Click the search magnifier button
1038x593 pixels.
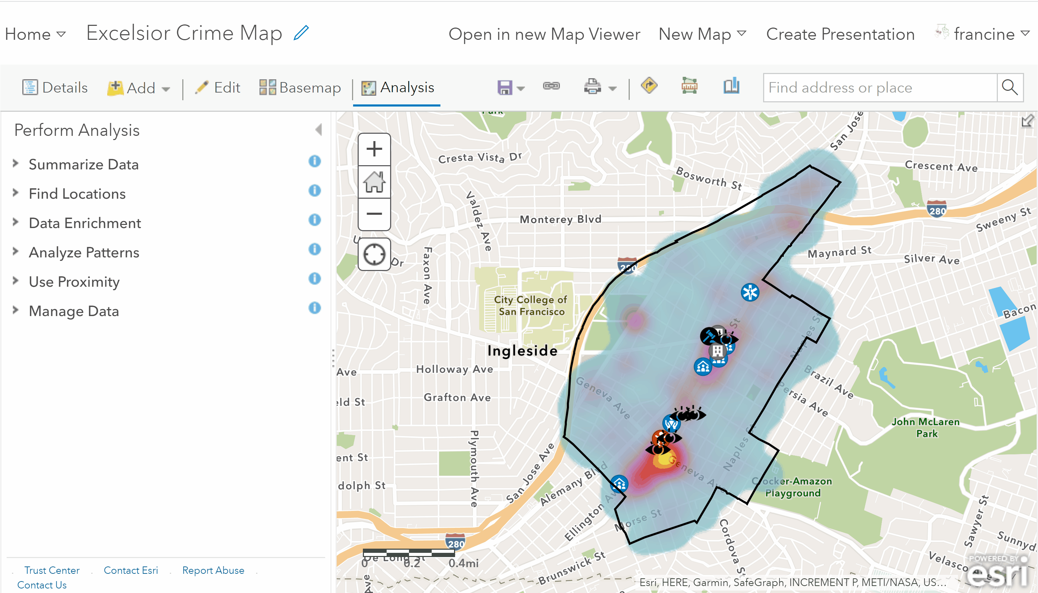coord(1009,87)
